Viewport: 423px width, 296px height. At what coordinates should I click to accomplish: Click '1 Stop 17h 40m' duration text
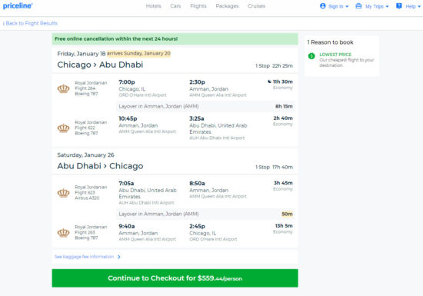tap(274, 167)
